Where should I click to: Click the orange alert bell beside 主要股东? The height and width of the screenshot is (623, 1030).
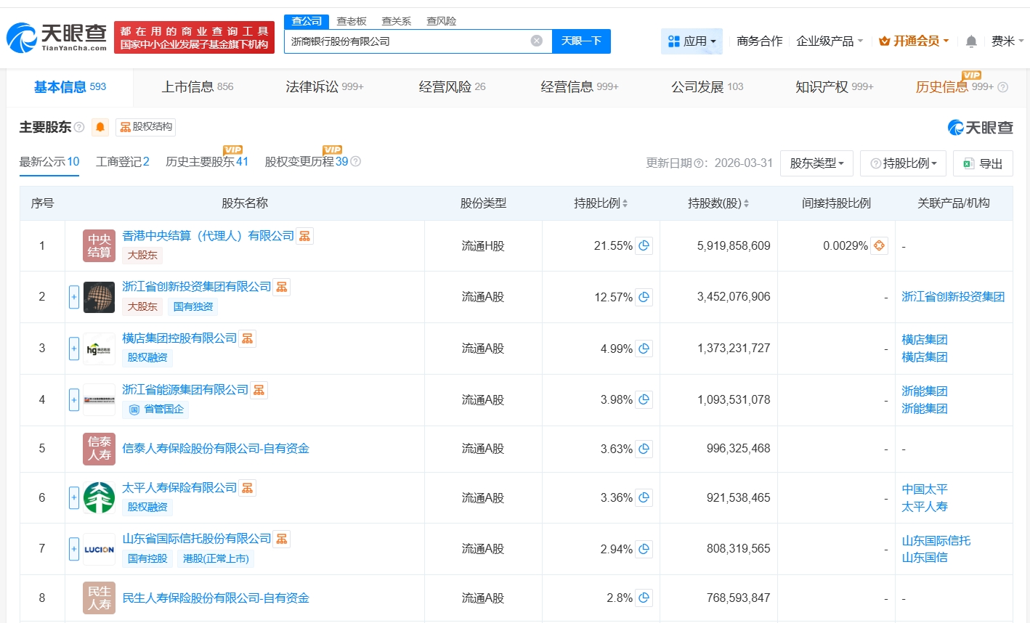coord(100,127)
